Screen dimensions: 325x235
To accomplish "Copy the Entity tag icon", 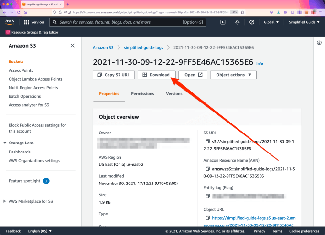I will coord(207,196).
